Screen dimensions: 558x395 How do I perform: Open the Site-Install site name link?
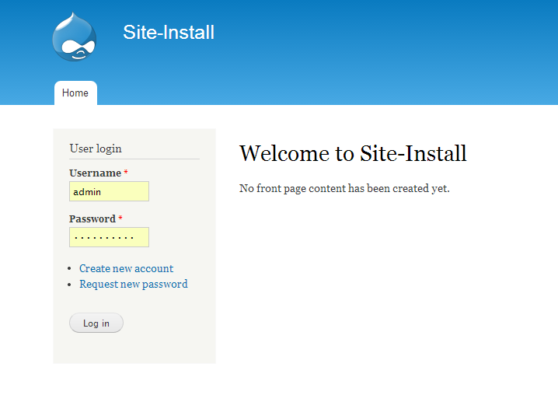click(x=169, y=32)
